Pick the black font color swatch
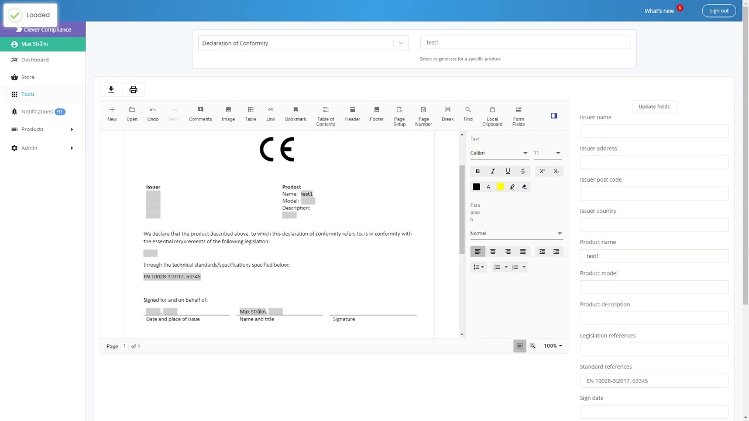Image resolution: width=749 pixels, height=421 pixels. click(476, 187)
